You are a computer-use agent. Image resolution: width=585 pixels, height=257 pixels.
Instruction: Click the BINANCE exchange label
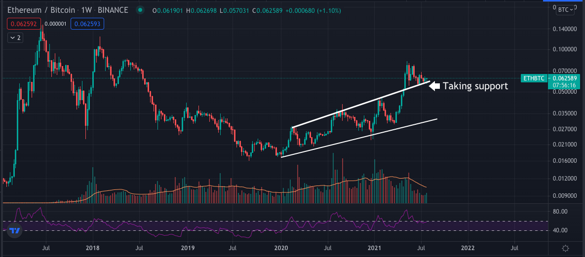(x=113, y=10)
